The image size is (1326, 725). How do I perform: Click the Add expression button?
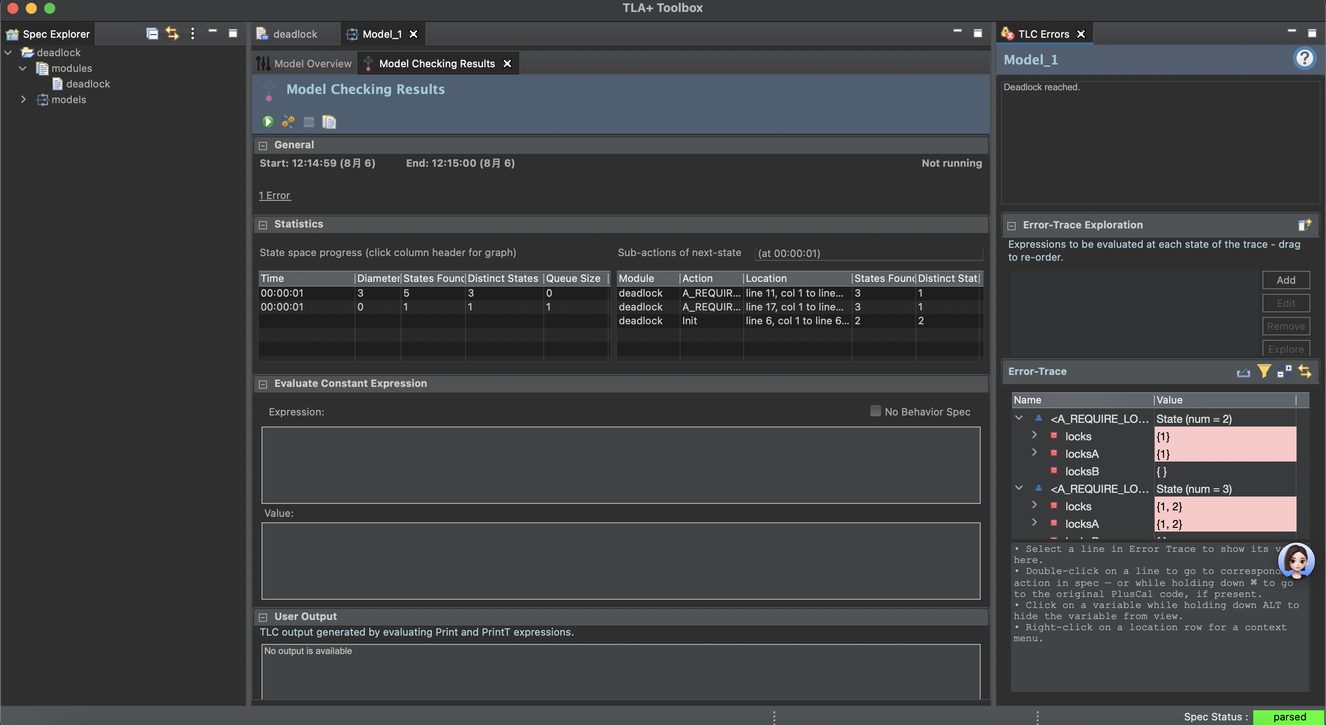click(x=1285, y=280)
